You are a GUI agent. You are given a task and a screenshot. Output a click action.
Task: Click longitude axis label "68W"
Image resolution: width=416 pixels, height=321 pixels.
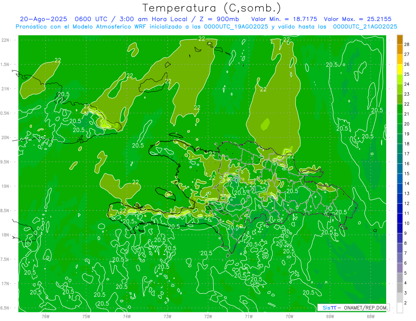[371, 316]
